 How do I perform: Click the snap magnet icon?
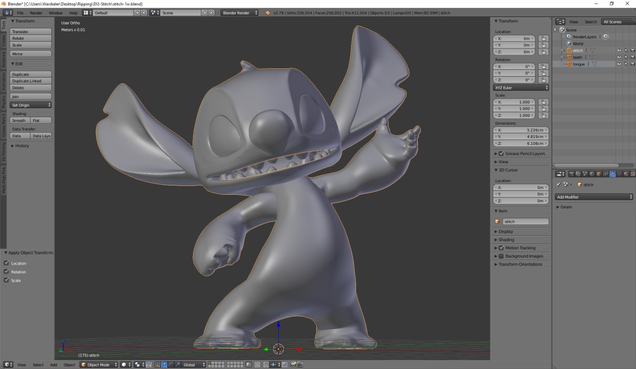pyautogui.click(x=266, y=365)
